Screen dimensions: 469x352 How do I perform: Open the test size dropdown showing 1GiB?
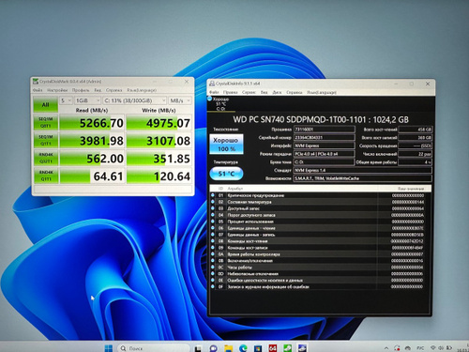(x=87, y=100)
